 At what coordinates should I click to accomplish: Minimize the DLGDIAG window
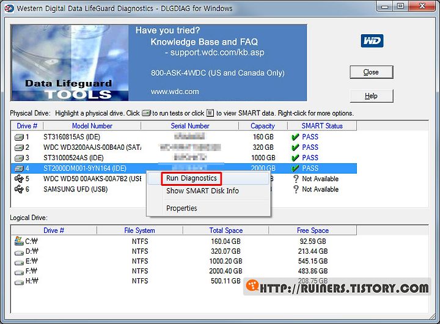(x=385, y=6)
